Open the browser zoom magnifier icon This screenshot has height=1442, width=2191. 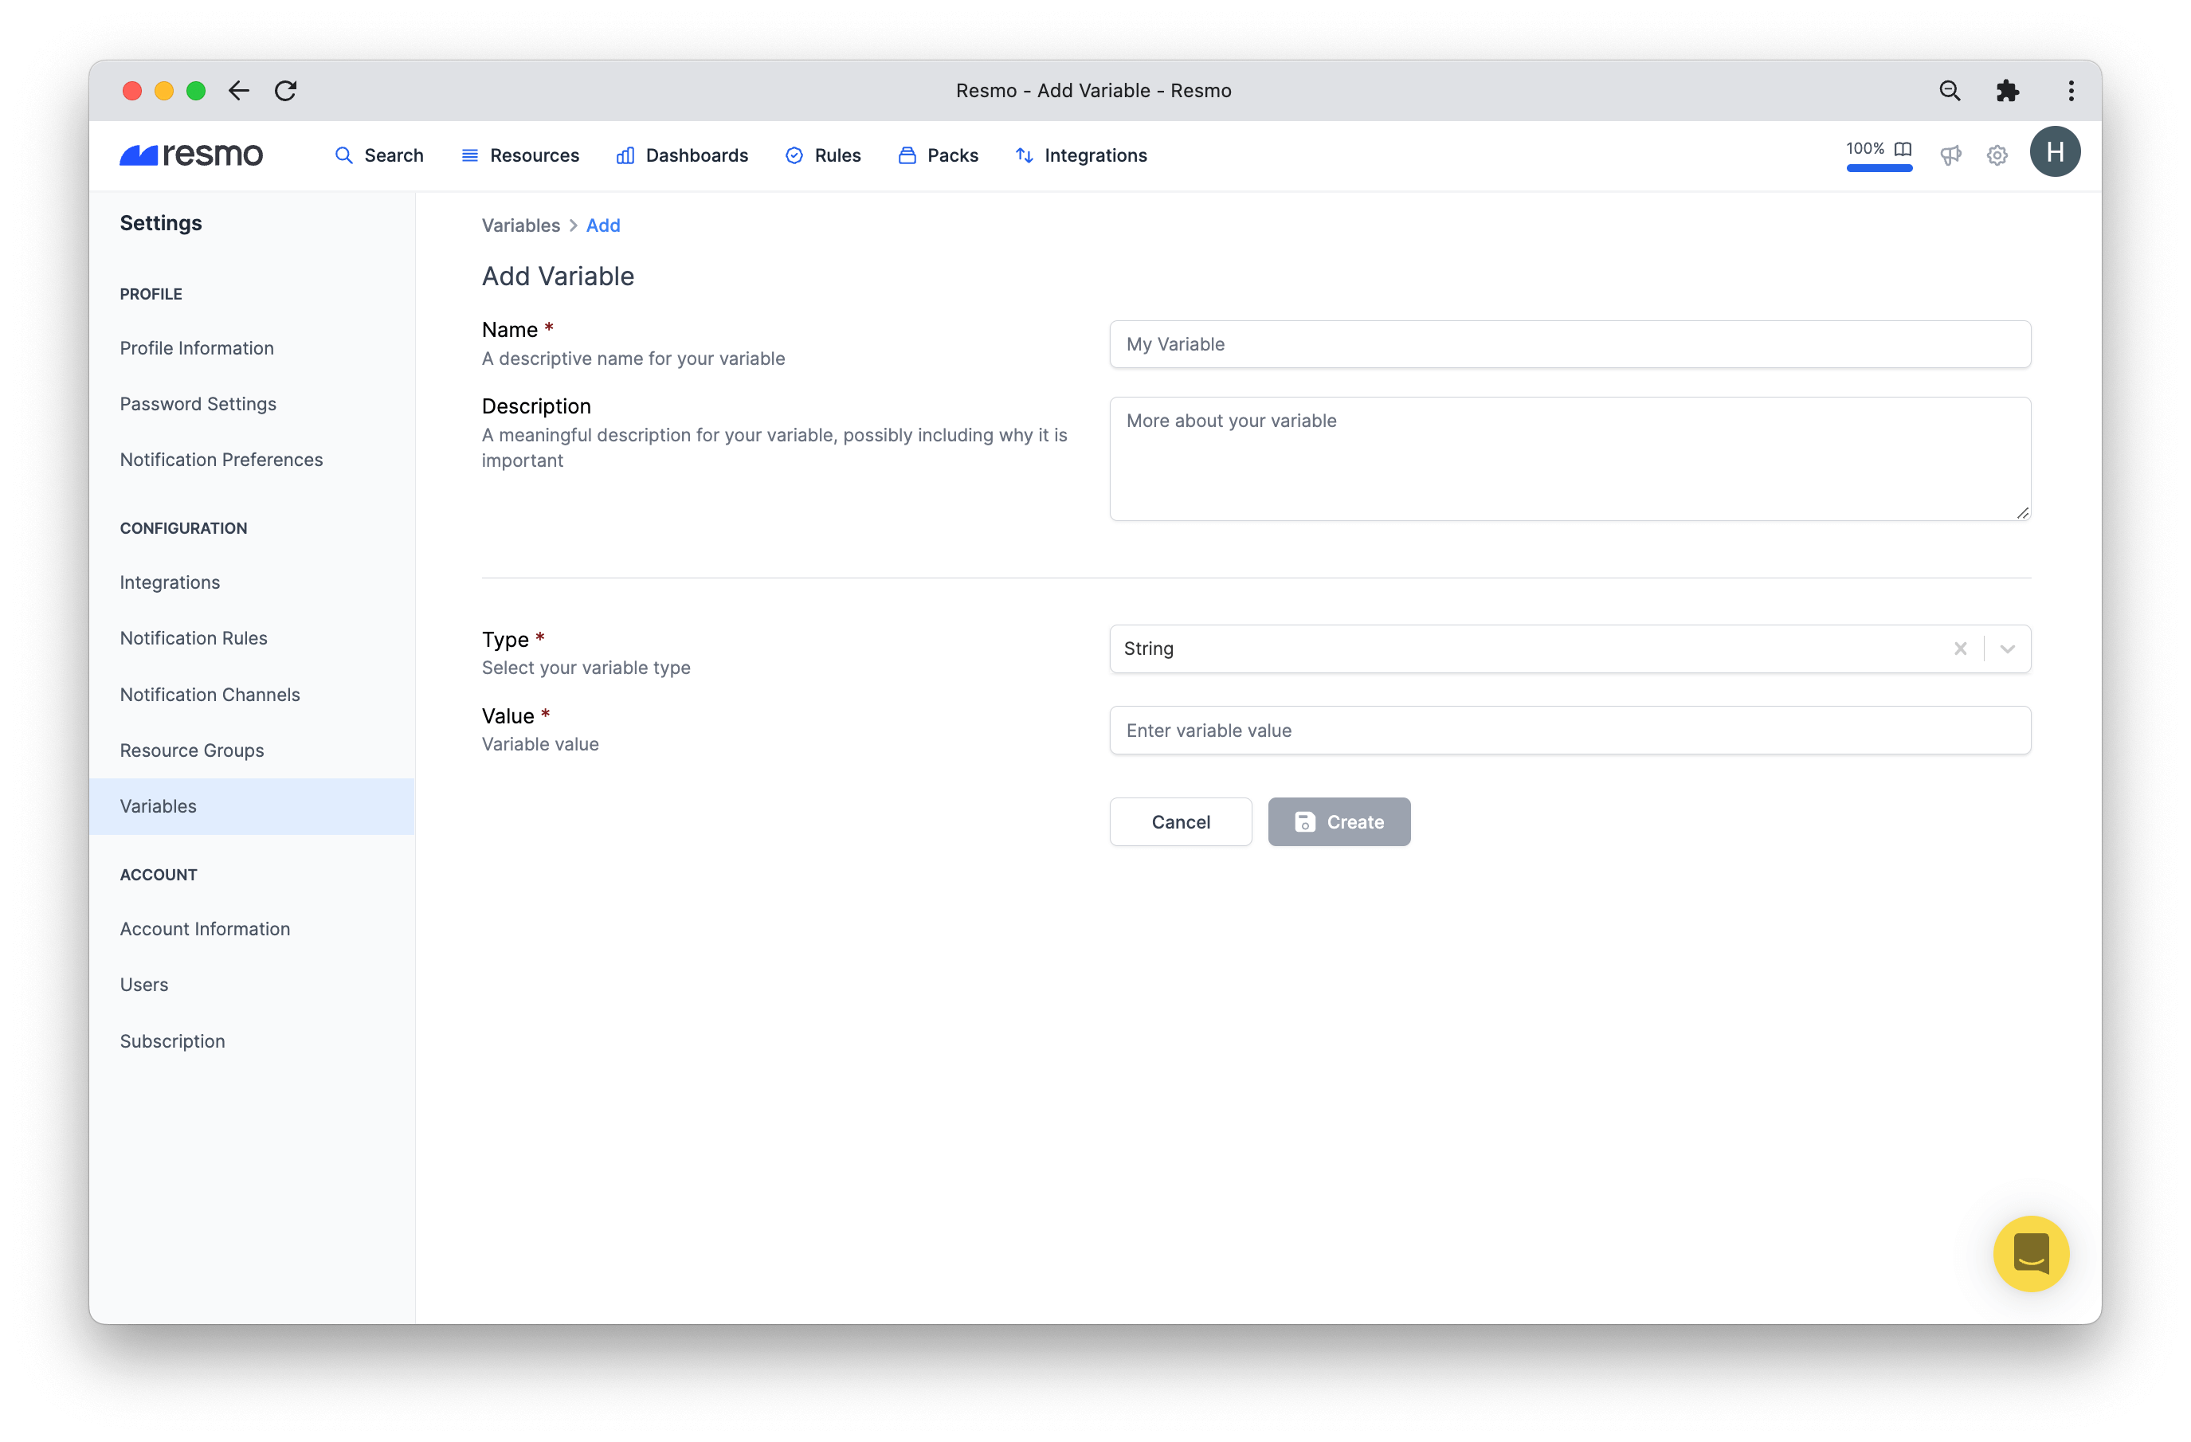tap(1950, 90)
